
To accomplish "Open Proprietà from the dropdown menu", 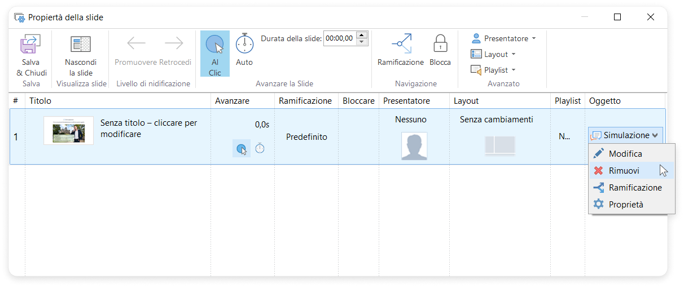I will coord(625,205).
